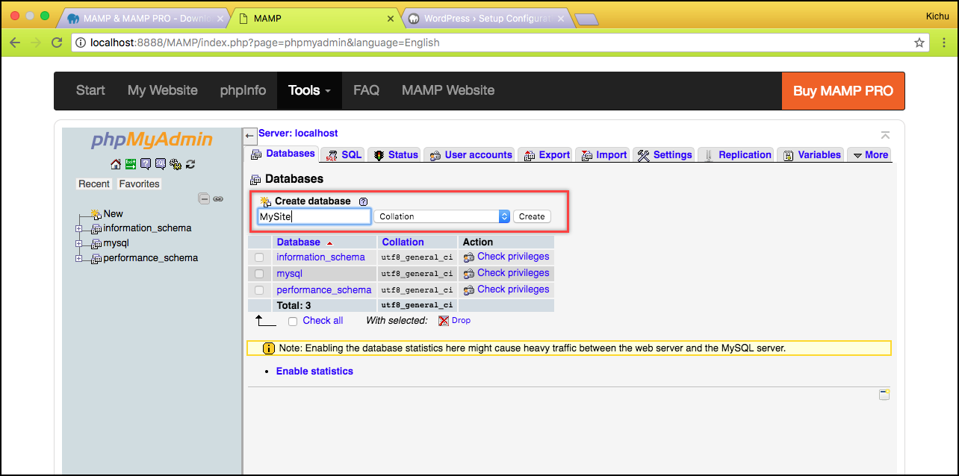Screen dimensions: 959x476
Task: Expand mysql tree node
Action: tap(79, 244)
